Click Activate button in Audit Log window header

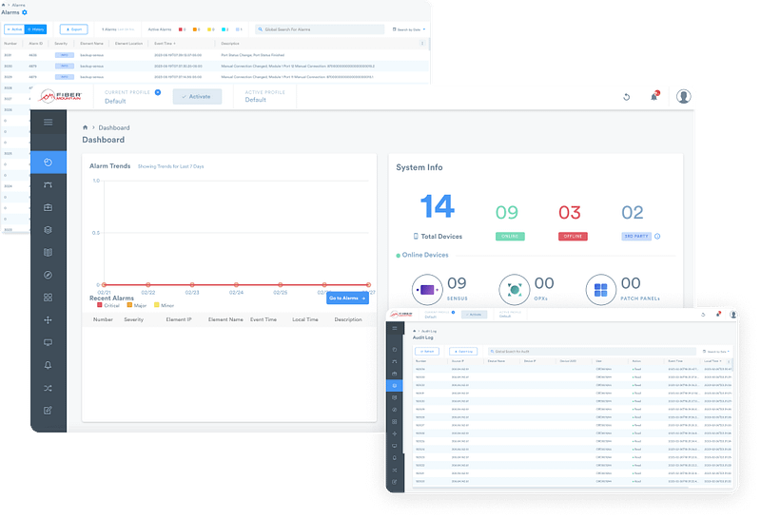click(474, 315)
